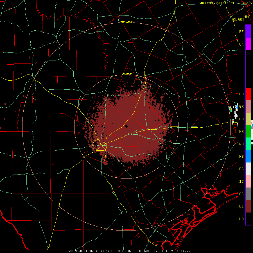253x253 pixels.
Task: Click the UK legend label
Action: (241, 44)
